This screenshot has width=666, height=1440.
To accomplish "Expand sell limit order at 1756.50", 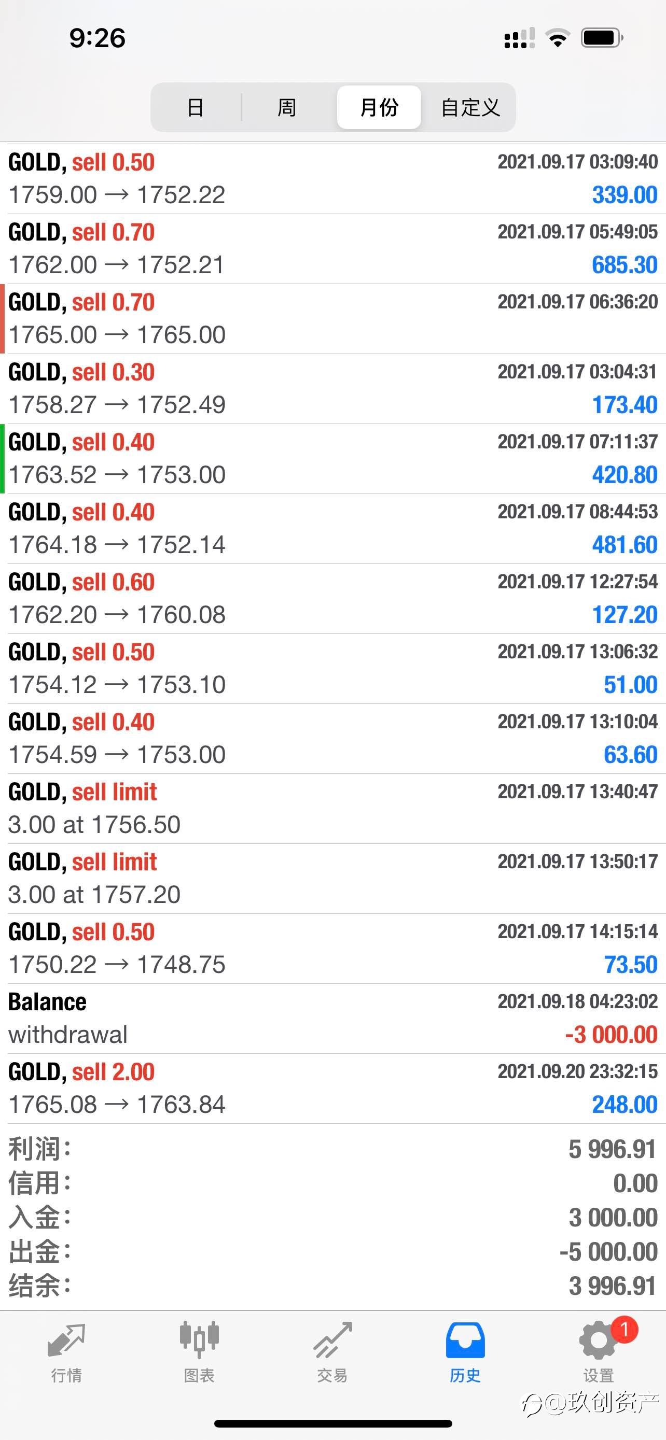I will [x=332, y=808].
